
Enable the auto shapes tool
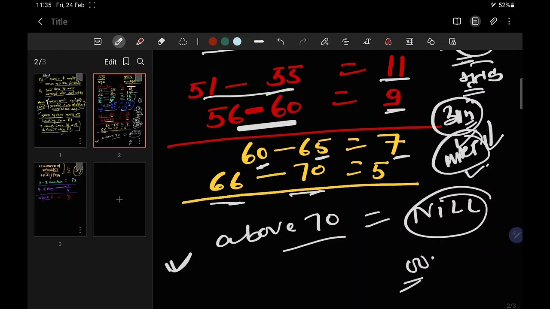[x=431, y=42]
